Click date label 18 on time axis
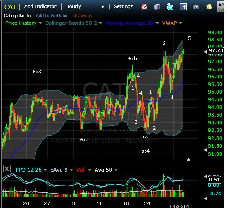 tap(126, 203)
